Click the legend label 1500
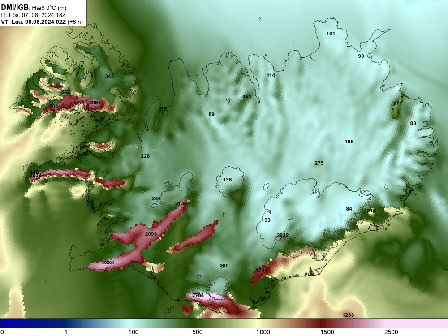This screenshot has width=448, height=336. point(327,332)
